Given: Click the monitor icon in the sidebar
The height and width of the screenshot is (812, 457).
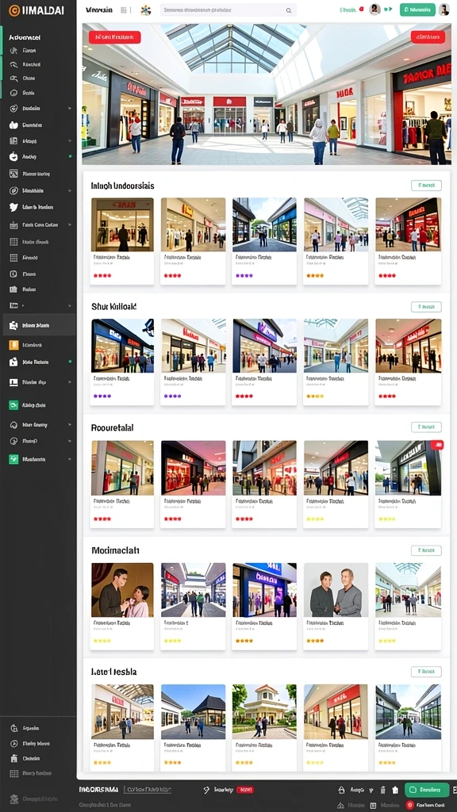Looking at the screenshot, I should coord(13,382).
